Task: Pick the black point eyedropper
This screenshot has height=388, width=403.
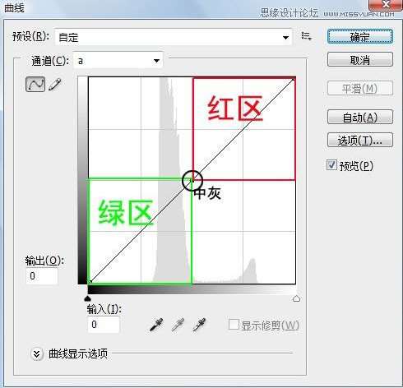Action: point(156,325)
